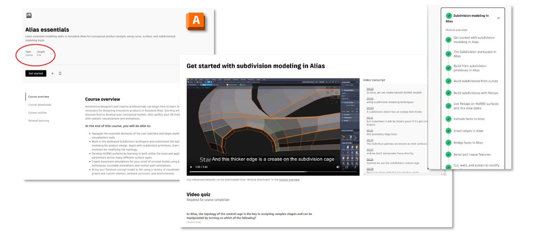This screenshot has width=537, height=234.
Task: Enter fullscreen using the video fullscreen icon
Action: (x=346, y=166)
